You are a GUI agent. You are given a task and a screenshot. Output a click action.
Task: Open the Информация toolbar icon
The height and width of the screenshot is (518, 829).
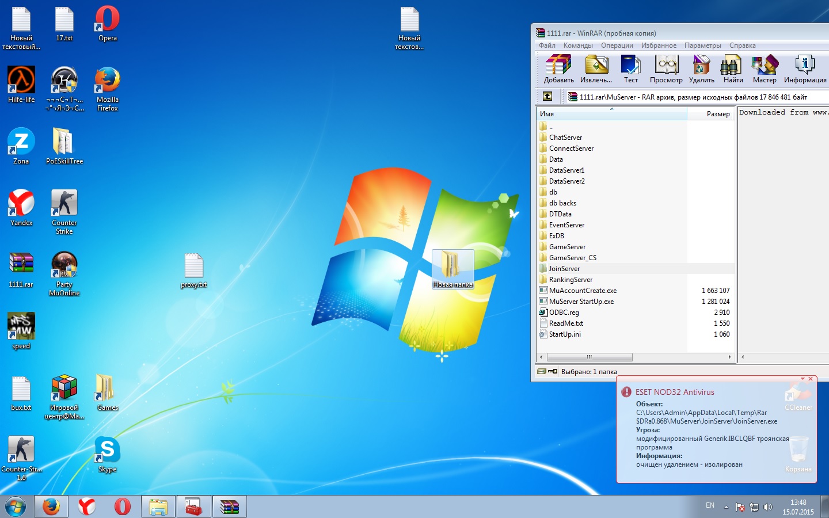coord(805,69)
